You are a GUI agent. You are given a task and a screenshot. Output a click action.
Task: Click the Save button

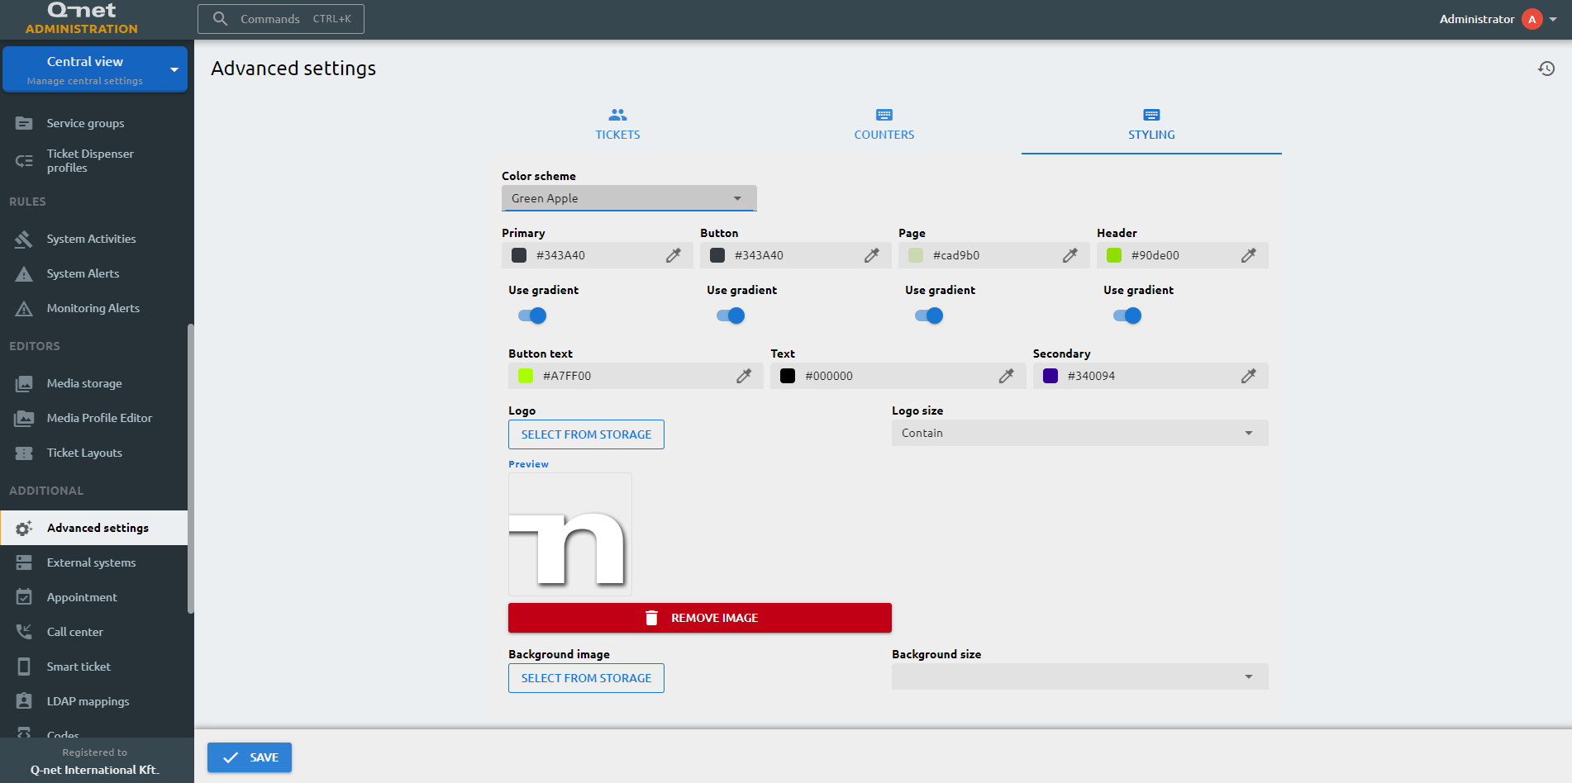(250, 757)
